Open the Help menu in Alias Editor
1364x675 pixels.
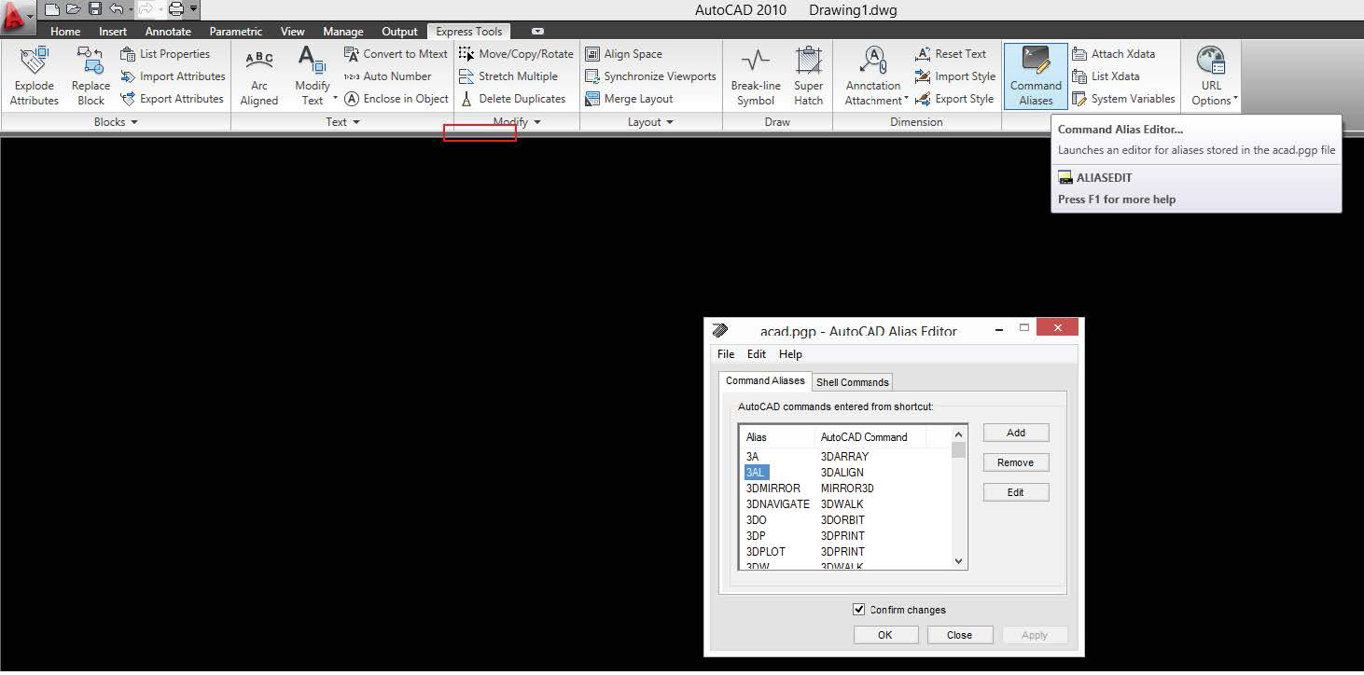[790, 354]
